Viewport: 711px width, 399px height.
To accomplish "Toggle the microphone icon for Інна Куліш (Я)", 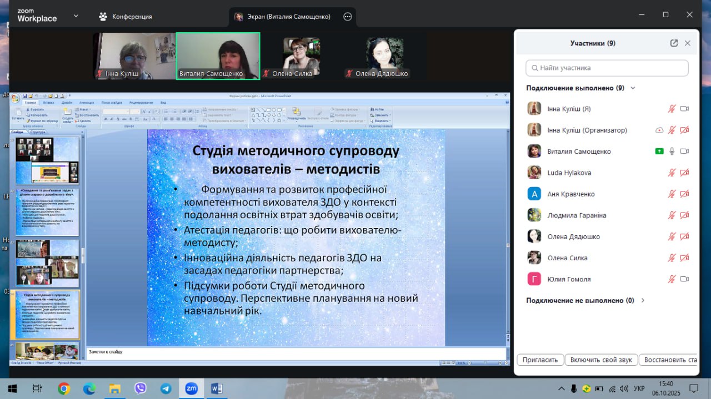I will 672,109.
